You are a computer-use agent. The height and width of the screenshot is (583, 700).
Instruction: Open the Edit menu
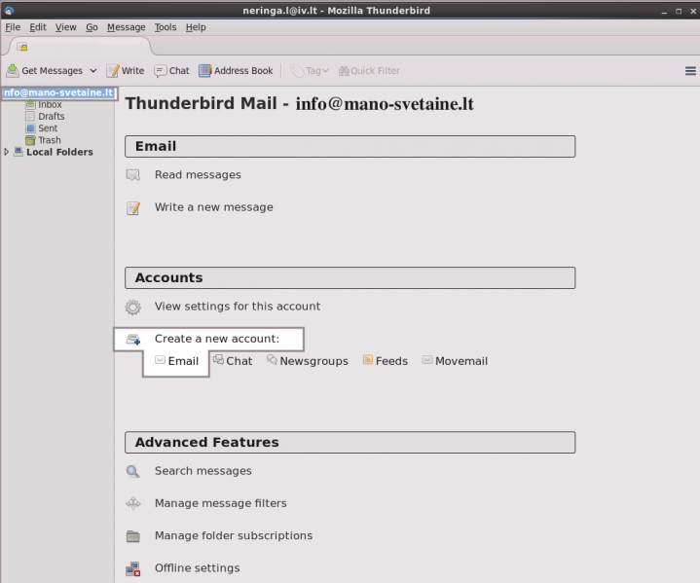38,27
